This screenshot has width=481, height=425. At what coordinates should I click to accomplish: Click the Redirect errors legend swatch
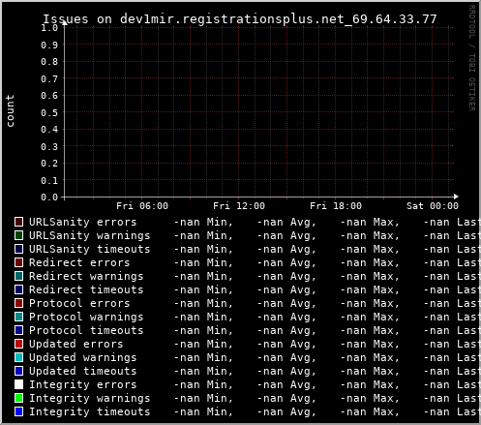pyautogui.click(x=18, y=262)
